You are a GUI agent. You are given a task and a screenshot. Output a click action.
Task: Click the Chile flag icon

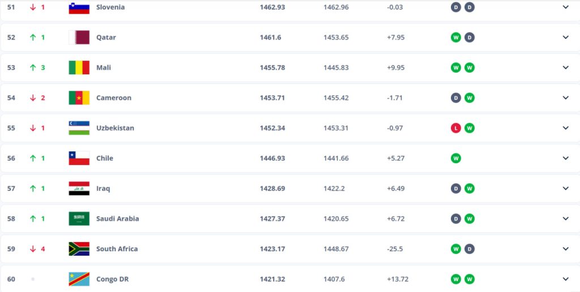coord(79,158)
